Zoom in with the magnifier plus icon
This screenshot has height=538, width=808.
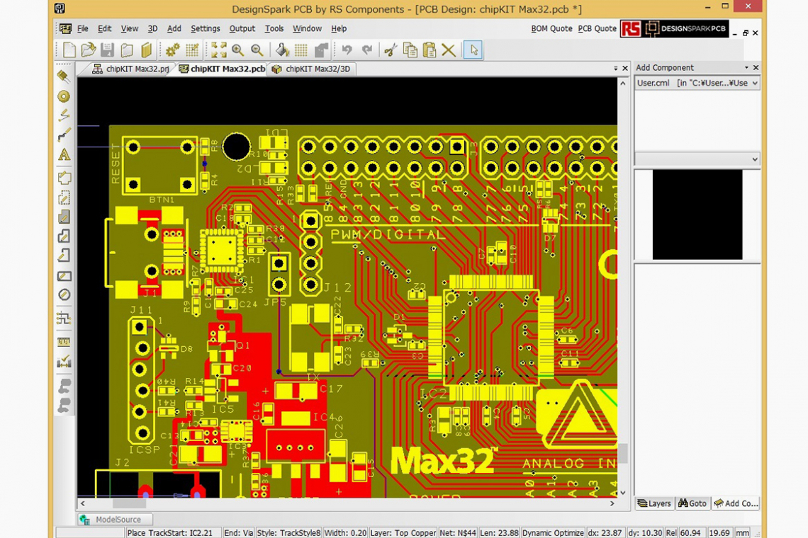[x=238, y=50]
